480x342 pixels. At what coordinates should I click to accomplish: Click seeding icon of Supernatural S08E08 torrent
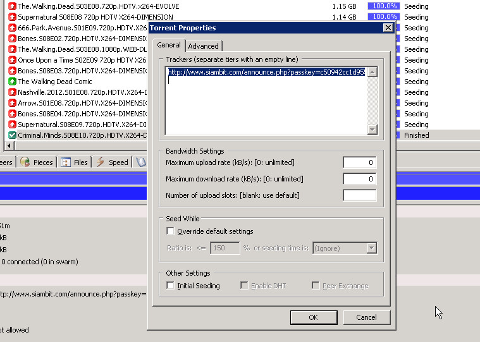(x=12, y=17)
